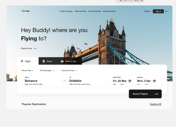Screen dimensions: 176x135
Task: Click the From field showing Behance
Action: (x=43, y=81)
